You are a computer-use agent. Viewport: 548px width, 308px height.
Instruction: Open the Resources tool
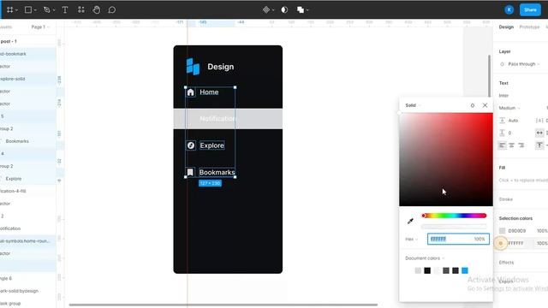tap(81, 9)
